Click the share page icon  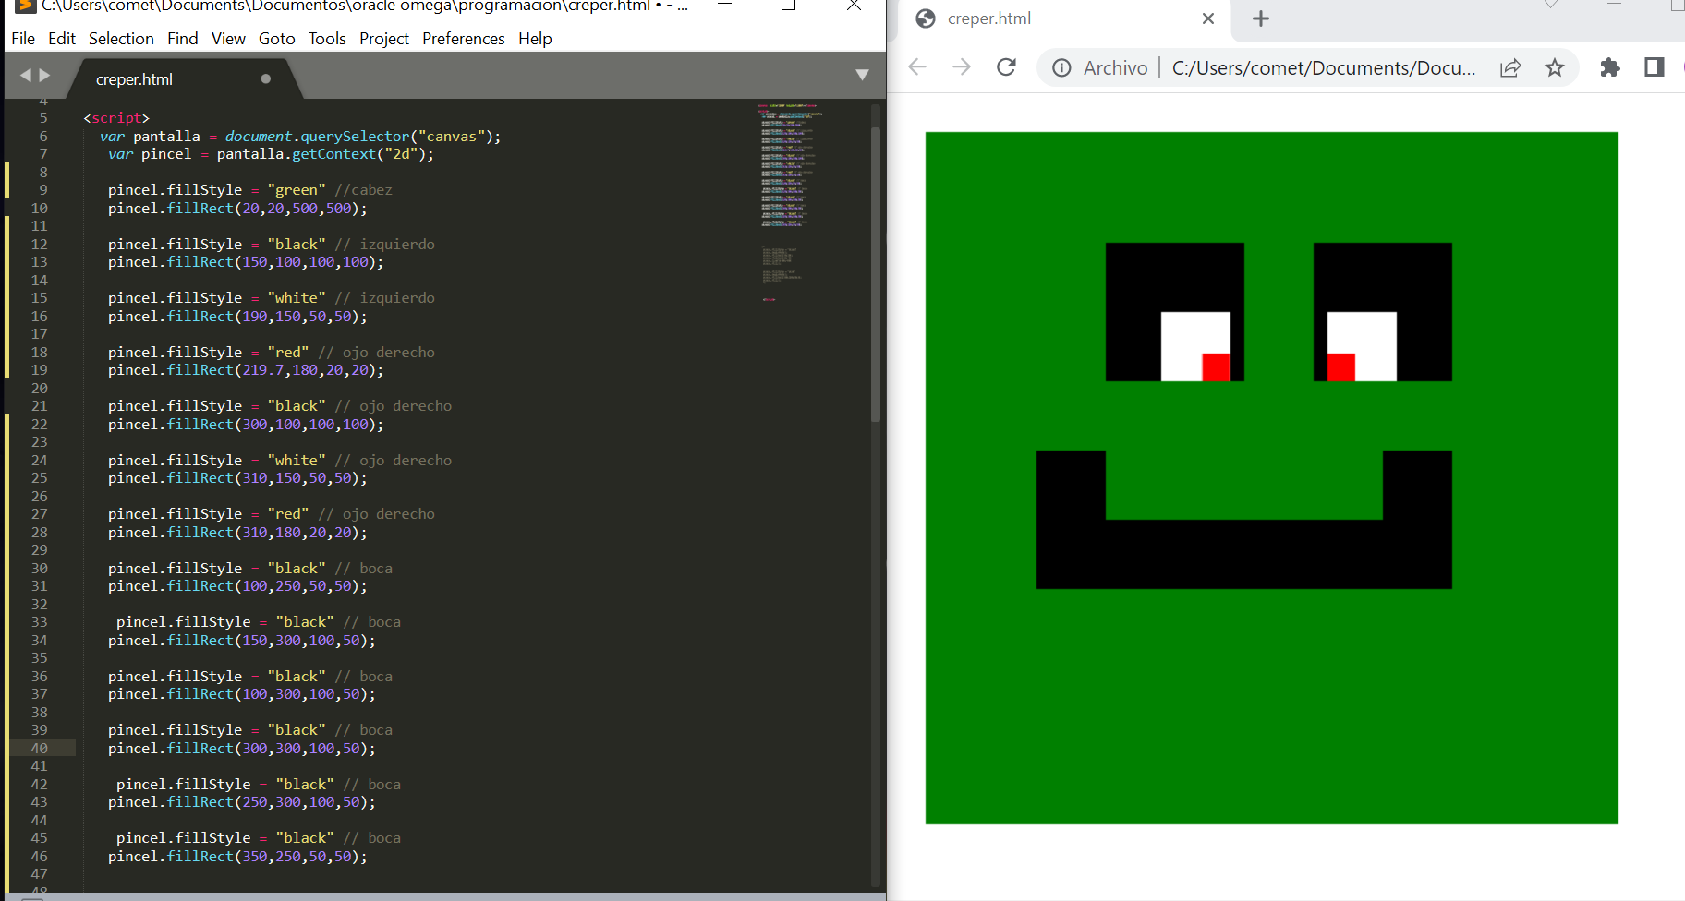pos(1510,68)
